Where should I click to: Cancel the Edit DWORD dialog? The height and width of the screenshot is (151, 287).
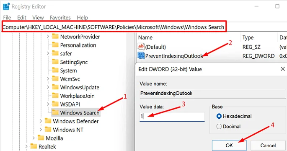pyautogui.click(x=268, y=146)
